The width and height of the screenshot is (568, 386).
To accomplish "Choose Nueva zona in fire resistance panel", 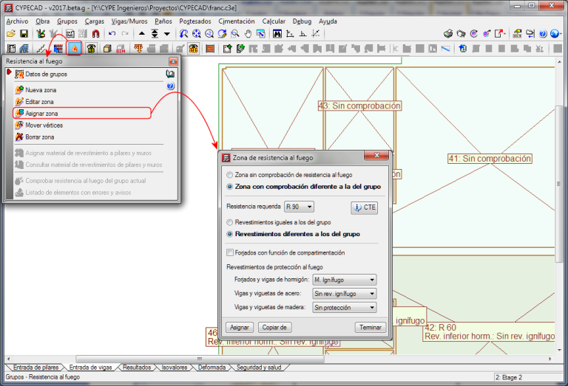I will tap(41, 89).
